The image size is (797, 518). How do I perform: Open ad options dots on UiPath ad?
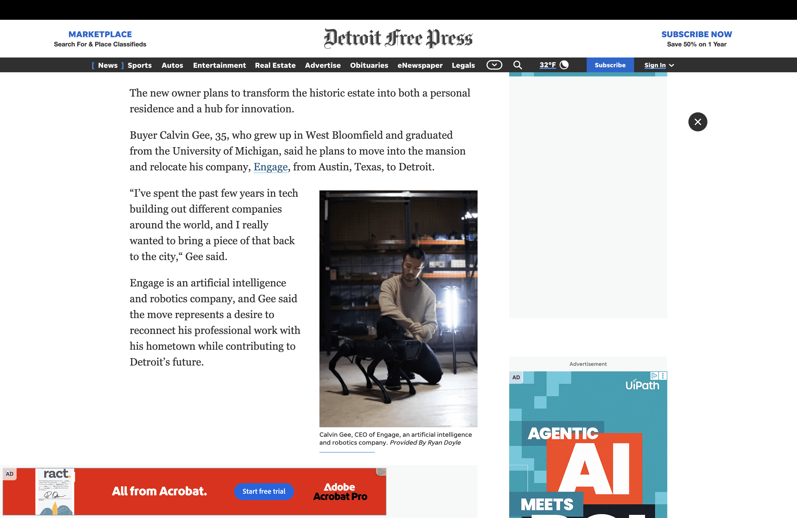[663, 376]
